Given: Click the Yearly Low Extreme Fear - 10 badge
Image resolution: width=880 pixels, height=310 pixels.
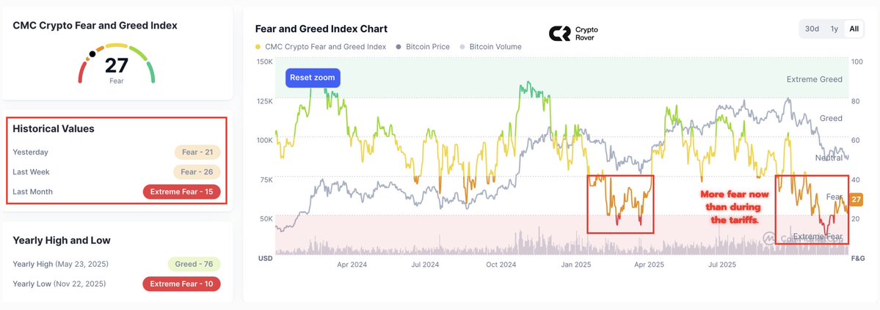Looking at the screenshot, I should coord(181,284).
